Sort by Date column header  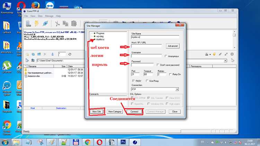(x=76, y=66)
